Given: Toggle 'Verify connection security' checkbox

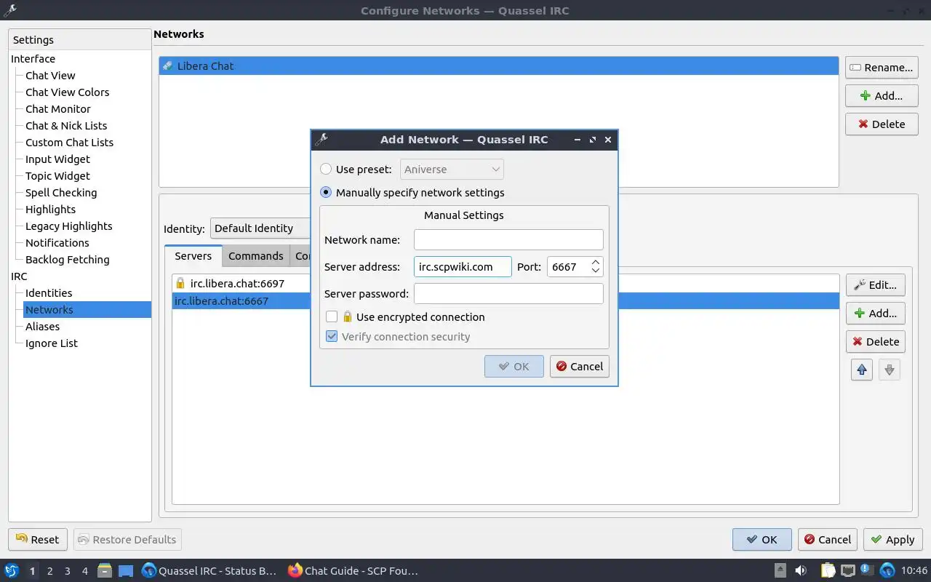Looking at the screenshot, I should 332,337.
